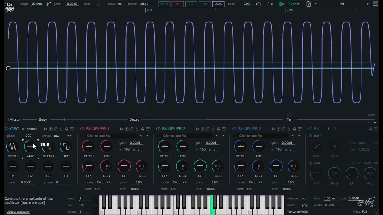This screenshot has height=215, width=383.
Task: Click the new preset file icon
Action: (308, 4)
